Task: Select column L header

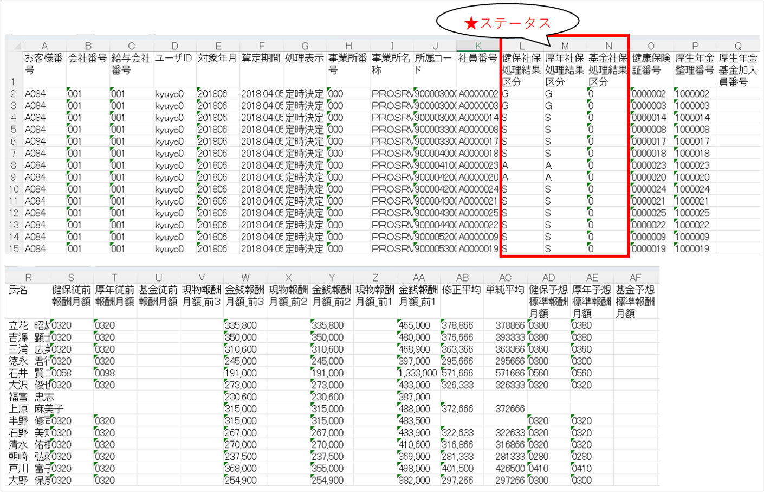Action: [x=522, y=46]
